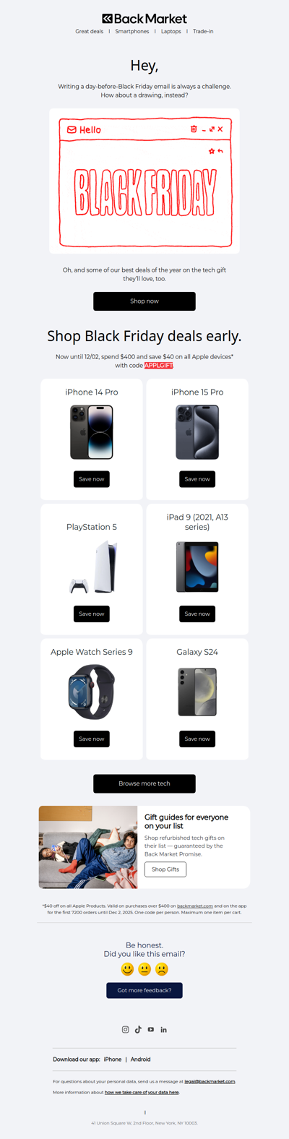Visit the LinkedIn icon link
Viewport: 289px width, 1139px height.
tap(164, 1029)
